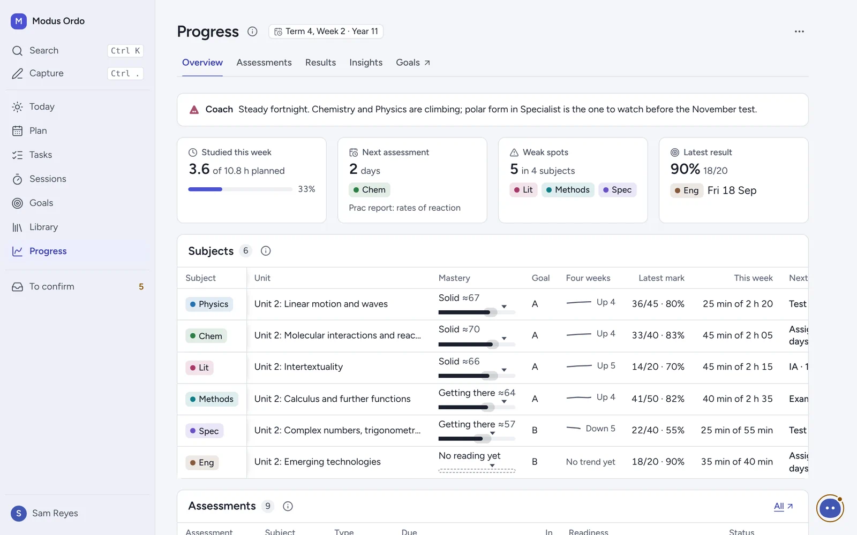Expand Physics mastery marker arrow
The width and height of the screenshot is (857, 535).
click(504, 307)
